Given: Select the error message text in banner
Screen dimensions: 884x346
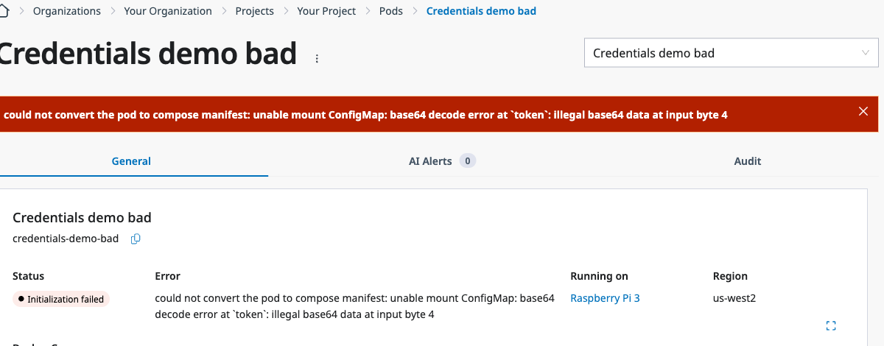Looking at the screenshot, I should [366, 115].
